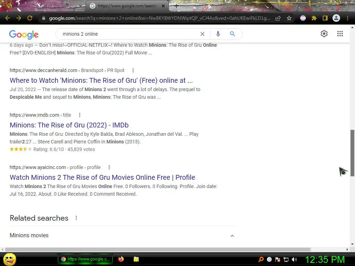This screenshot has width=355, height=266.
Task: Click the https://www.imdb.com › title breadcrumb
Action: [40, 115]
